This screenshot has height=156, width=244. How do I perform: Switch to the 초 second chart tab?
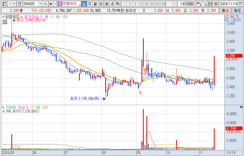click(112, 4)
